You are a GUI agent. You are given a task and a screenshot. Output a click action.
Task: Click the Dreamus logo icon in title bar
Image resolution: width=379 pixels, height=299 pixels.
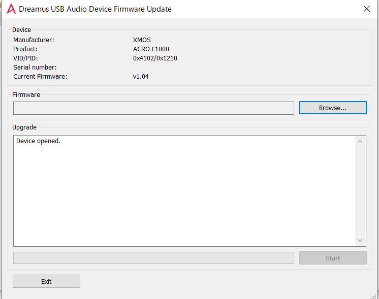pyautogui.click(x=11, y=9)
